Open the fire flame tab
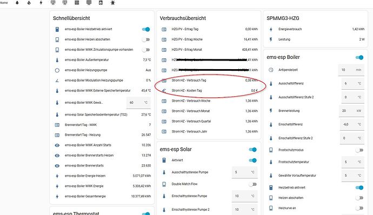Image resolution: width=373 pixels, height=215 pixels. point(29,3)
